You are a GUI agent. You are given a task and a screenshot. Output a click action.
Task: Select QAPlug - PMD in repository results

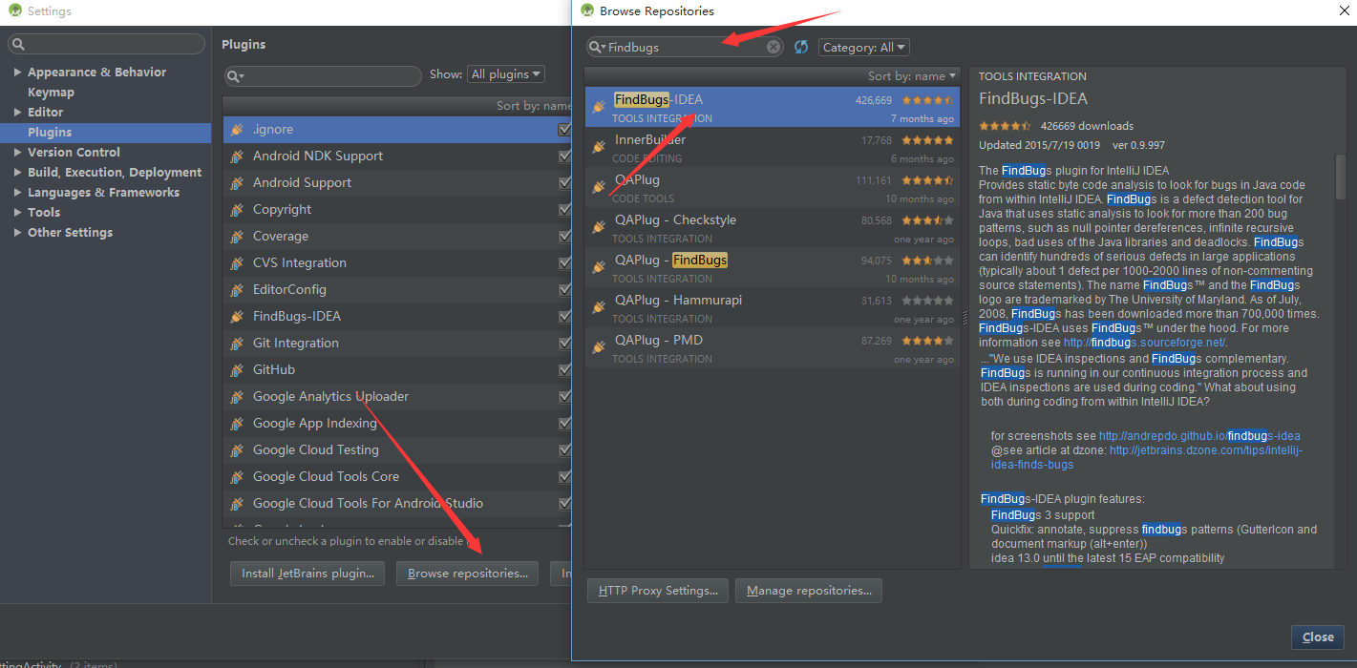tap(773, 347)
